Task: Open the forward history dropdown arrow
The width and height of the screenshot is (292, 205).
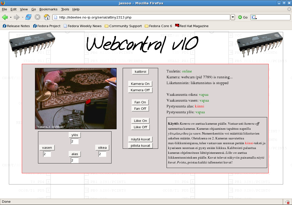Action: tap(23, 17)
